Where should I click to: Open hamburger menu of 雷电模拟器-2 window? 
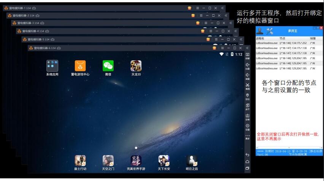201,16
